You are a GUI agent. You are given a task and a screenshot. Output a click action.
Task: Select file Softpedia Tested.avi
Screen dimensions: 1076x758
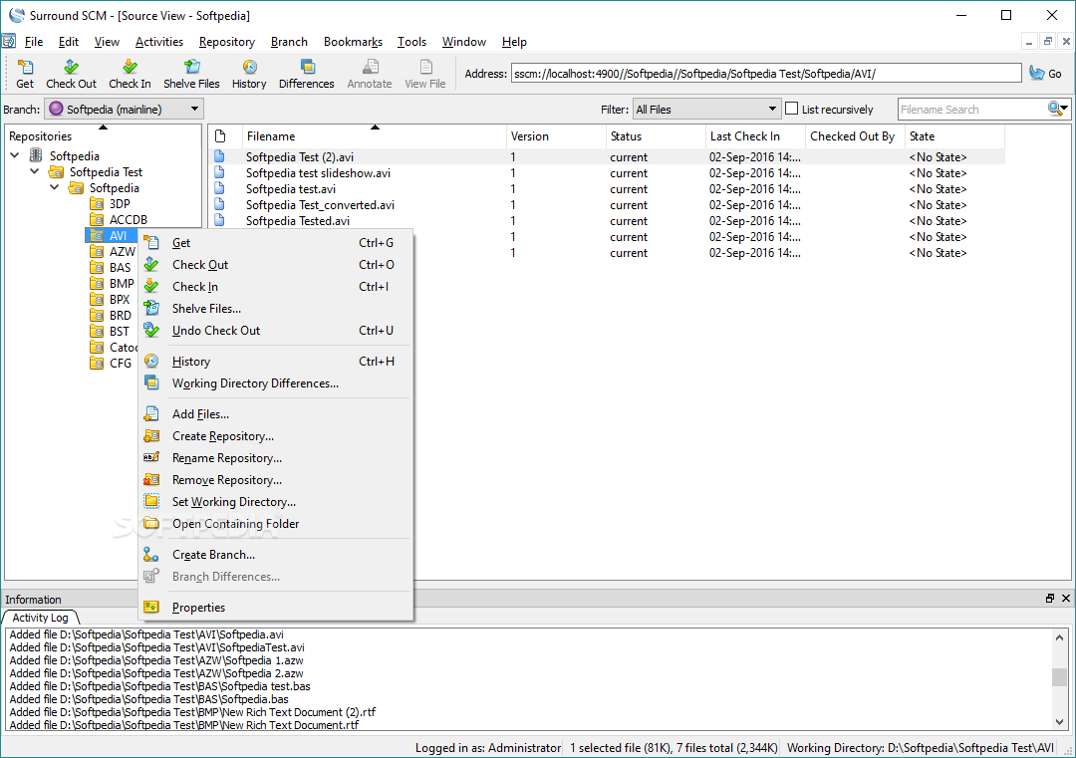click(297, 221)
